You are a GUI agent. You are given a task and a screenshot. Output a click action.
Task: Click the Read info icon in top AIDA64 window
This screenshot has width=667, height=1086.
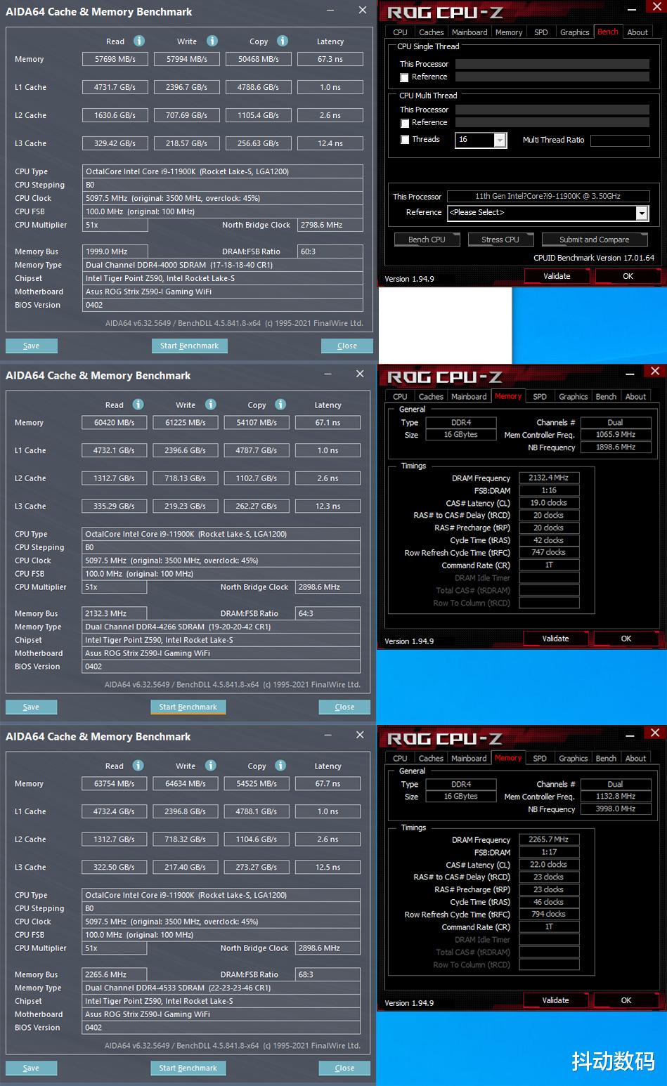(139, 41)
